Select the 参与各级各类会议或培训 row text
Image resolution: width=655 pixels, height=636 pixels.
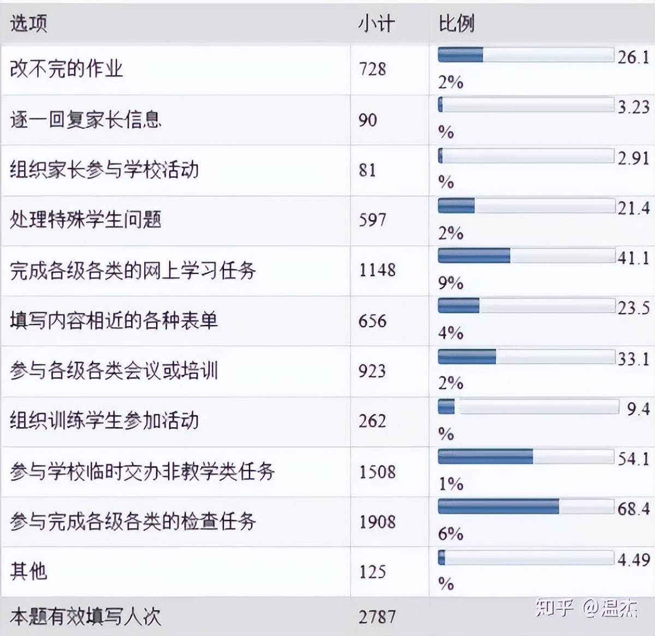[114, 370]
